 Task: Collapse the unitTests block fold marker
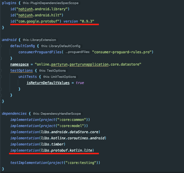1,77
